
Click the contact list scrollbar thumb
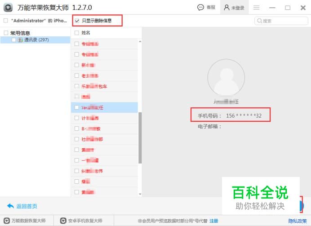[140, 138]
